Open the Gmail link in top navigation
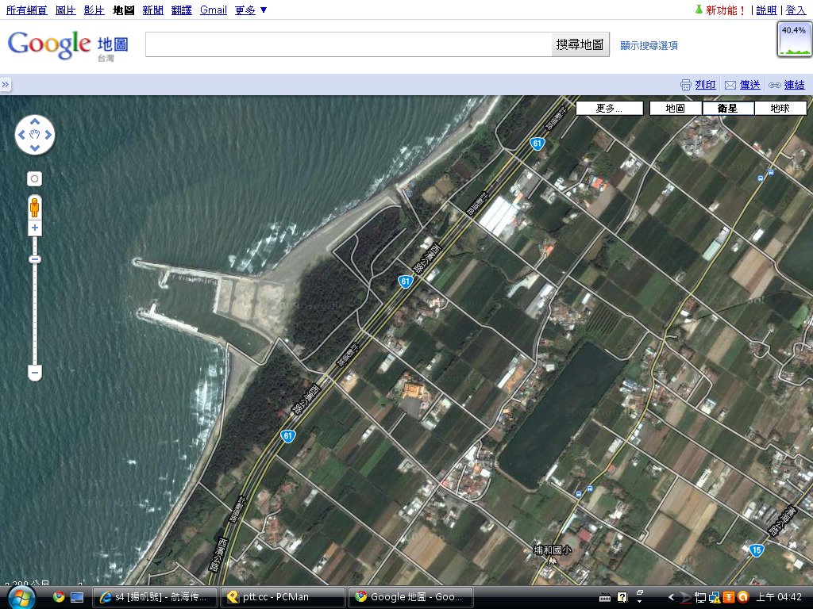 coord(213,10)
